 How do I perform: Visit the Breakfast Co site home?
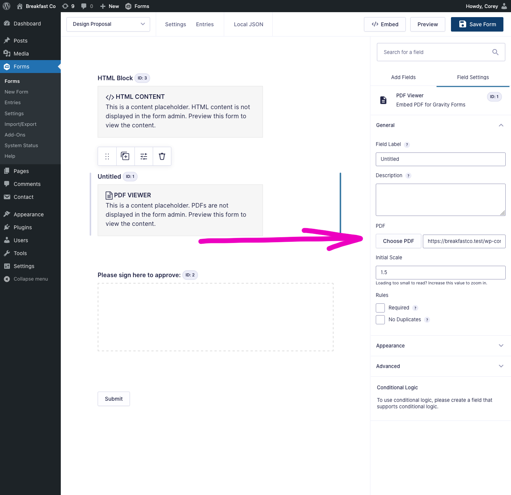36,6
